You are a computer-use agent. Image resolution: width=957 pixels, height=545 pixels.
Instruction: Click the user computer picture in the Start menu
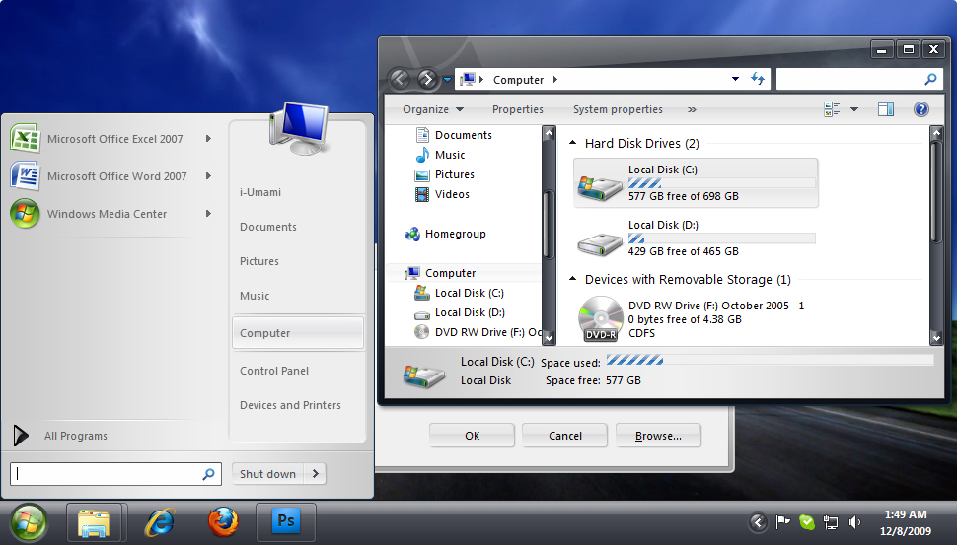(x=300, y=129)
